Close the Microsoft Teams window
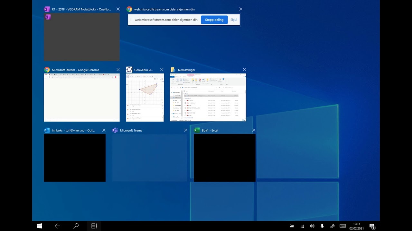 [186, 130]
